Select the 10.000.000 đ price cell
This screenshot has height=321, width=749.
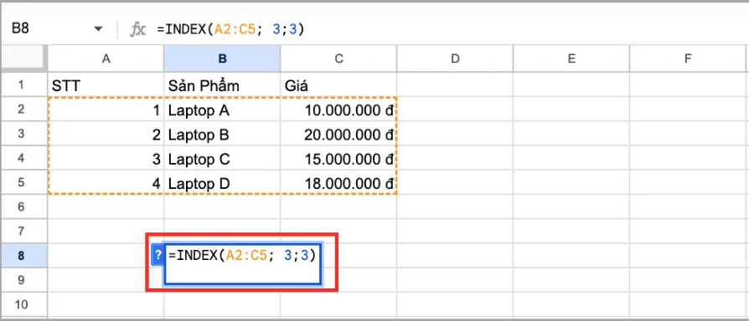[x=338, y=110]
